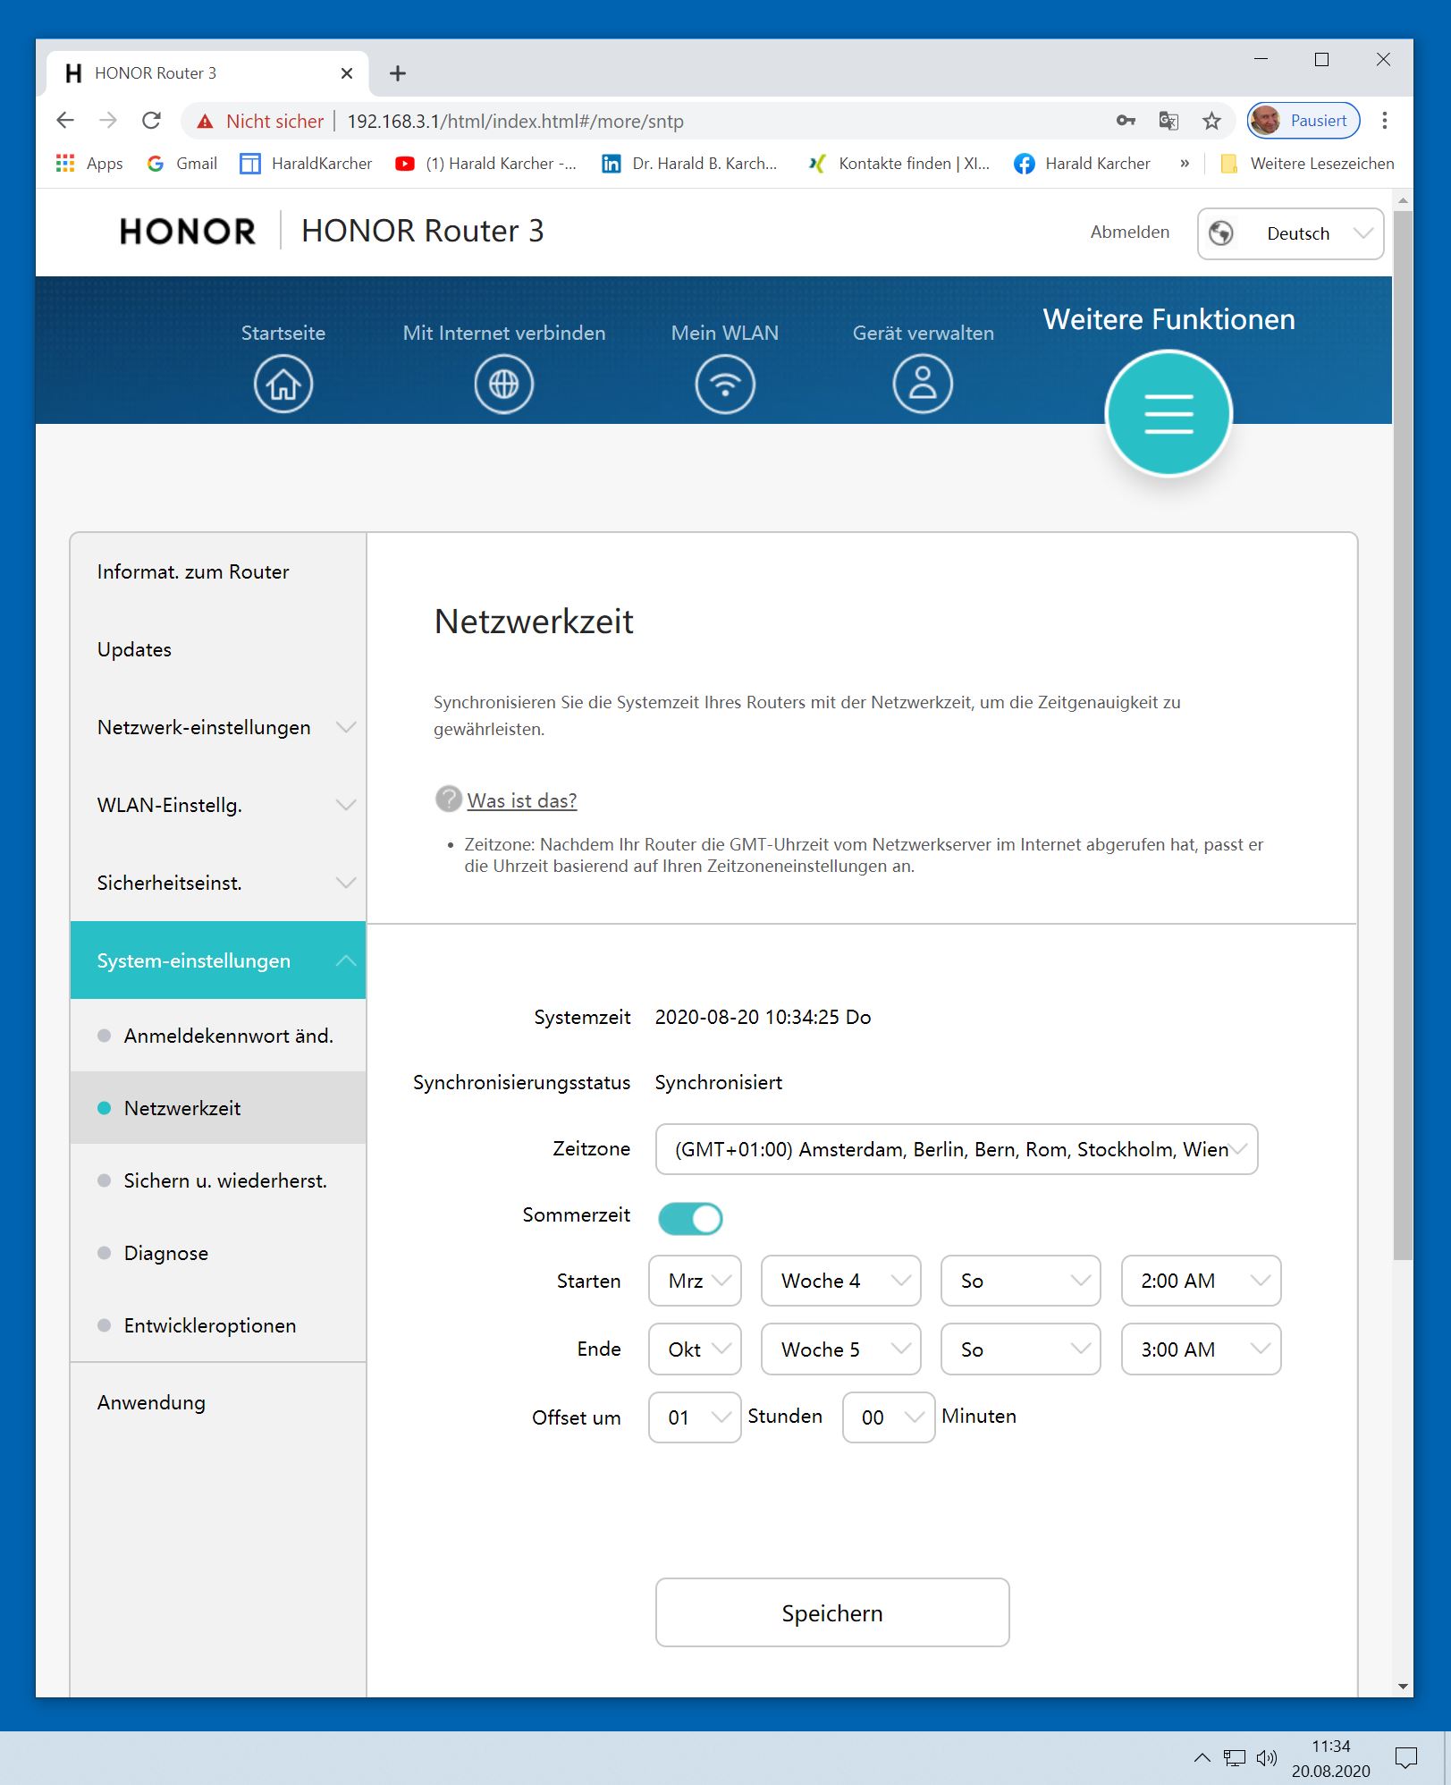This screenshot has width=1451, height=1785.
Task: Open the Facebook Harald Karcher bookmark
Action: 1082,164
